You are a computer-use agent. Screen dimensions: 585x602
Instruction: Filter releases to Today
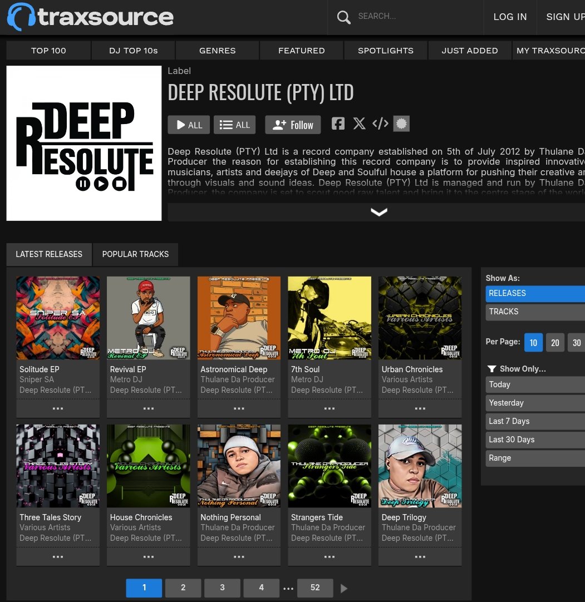click(x=535, y=384)
